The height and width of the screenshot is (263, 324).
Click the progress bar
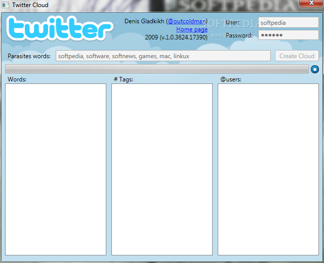pos(157,69)
